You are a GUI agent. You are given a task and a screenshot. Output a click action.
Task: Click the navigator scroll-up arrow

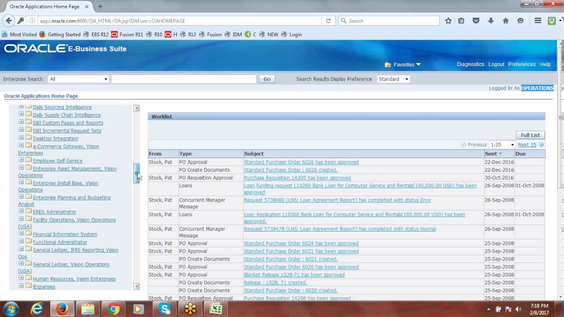click(137, 108)
